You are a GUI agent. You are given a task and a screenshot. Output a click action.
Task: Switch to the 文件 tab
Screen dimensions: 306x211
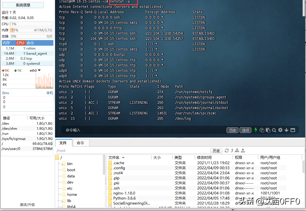pyautogui.click(x=64, y=143)
